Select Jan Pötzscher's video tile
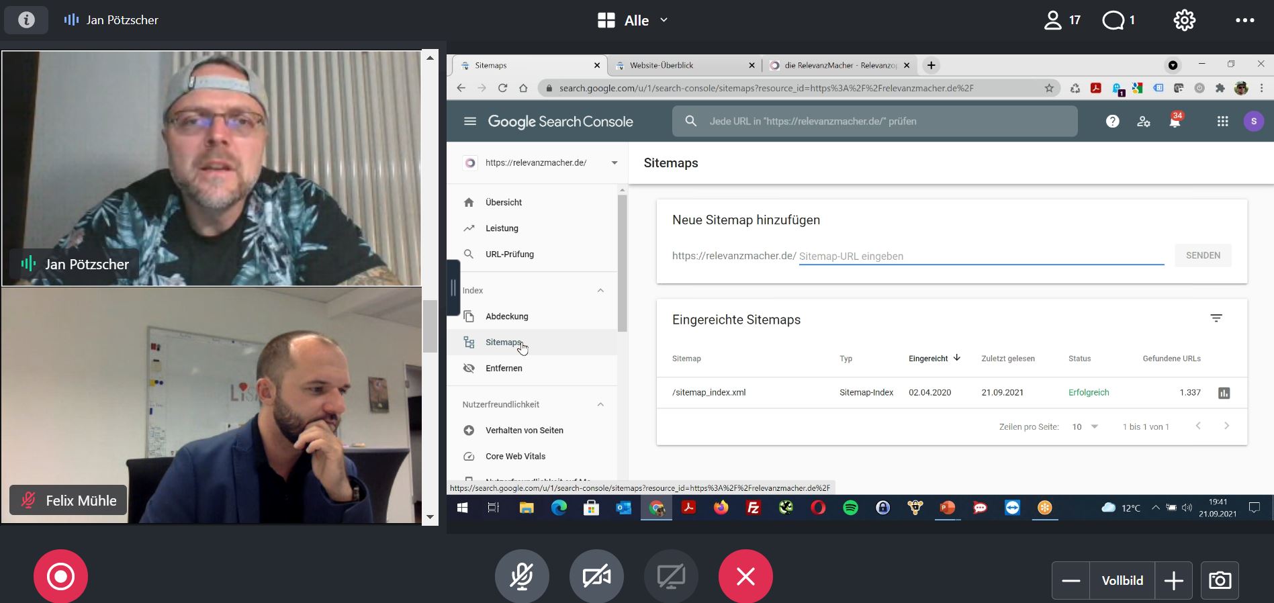The height and width of the screenshot is (603, 1274). tap(212, 168)
